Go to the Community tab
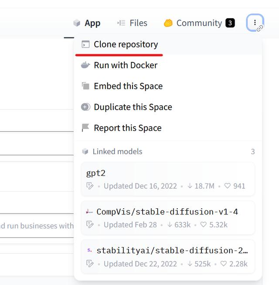 [199, 23]
